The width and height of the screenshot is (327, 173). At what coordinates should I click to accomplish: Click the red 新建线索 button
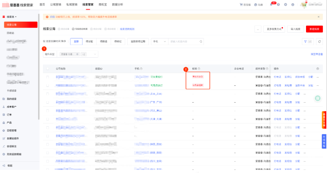314,29
